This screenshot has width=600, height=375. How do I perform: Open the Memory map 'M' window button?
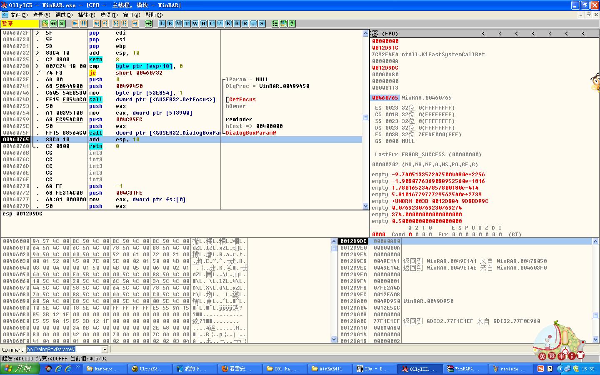coord(178,24)
